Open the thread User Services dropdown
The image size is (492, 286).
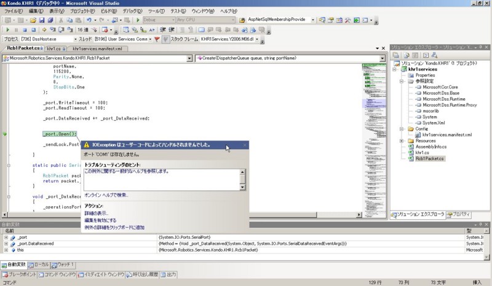coord(150,39)
